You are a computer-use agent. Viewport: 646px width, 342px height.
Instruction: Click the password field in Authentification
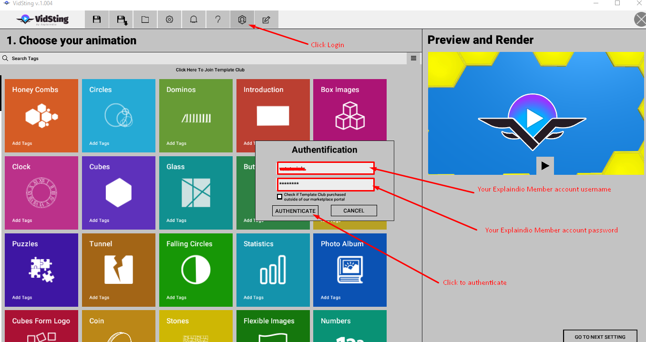[326, 184]
